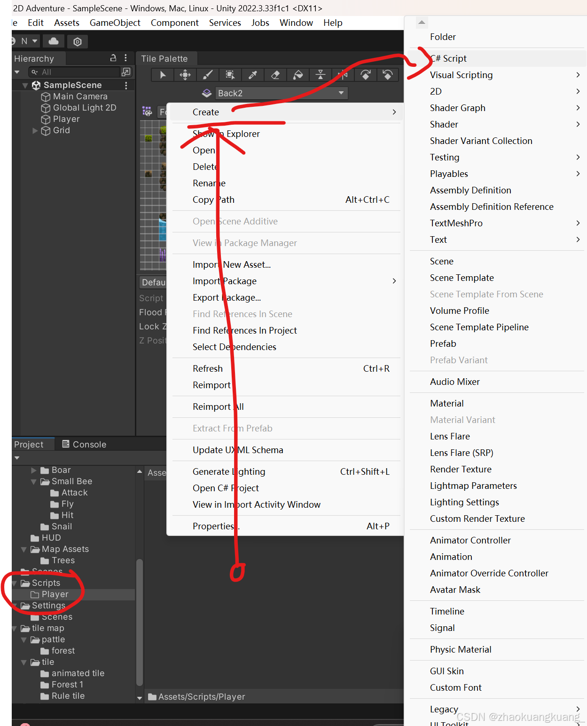This screenshot has width=587, height=726.
Task: Choose Material in the Create submenu
Action: tap(495, 403)
